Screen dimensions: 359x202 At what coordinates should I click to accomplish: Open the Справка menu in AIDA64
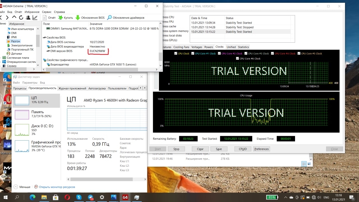point(59,12)
